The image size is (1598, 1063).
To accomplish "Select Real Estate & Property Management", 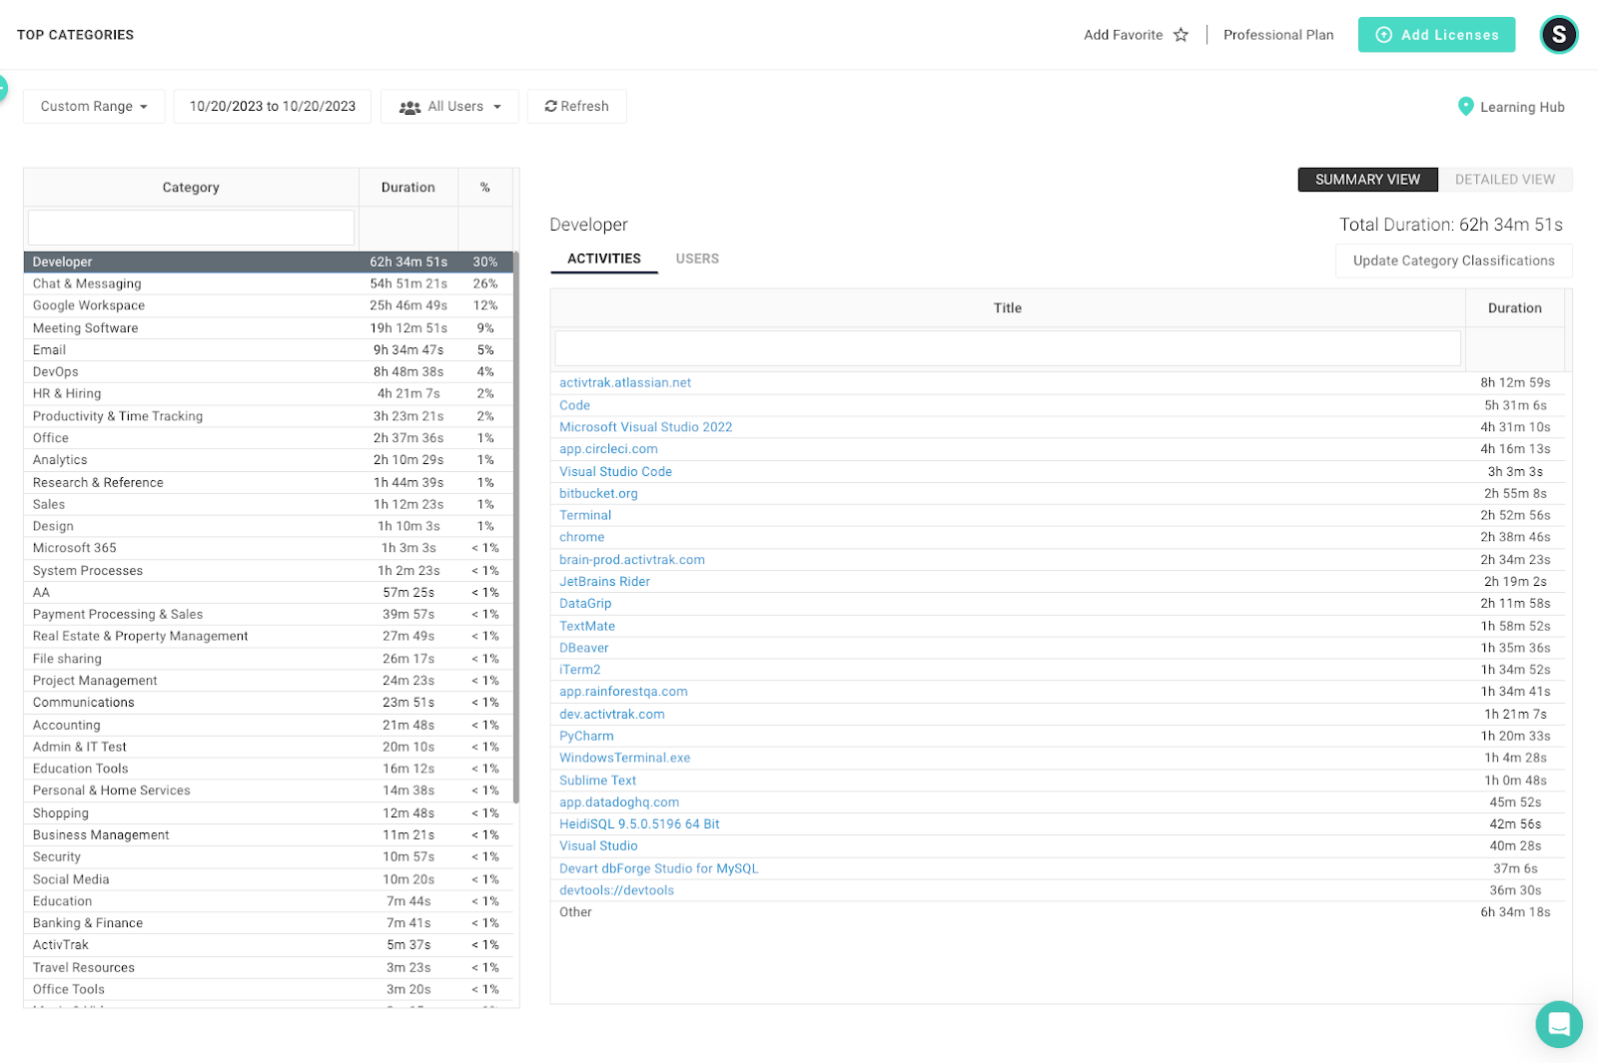I will 268,636.
